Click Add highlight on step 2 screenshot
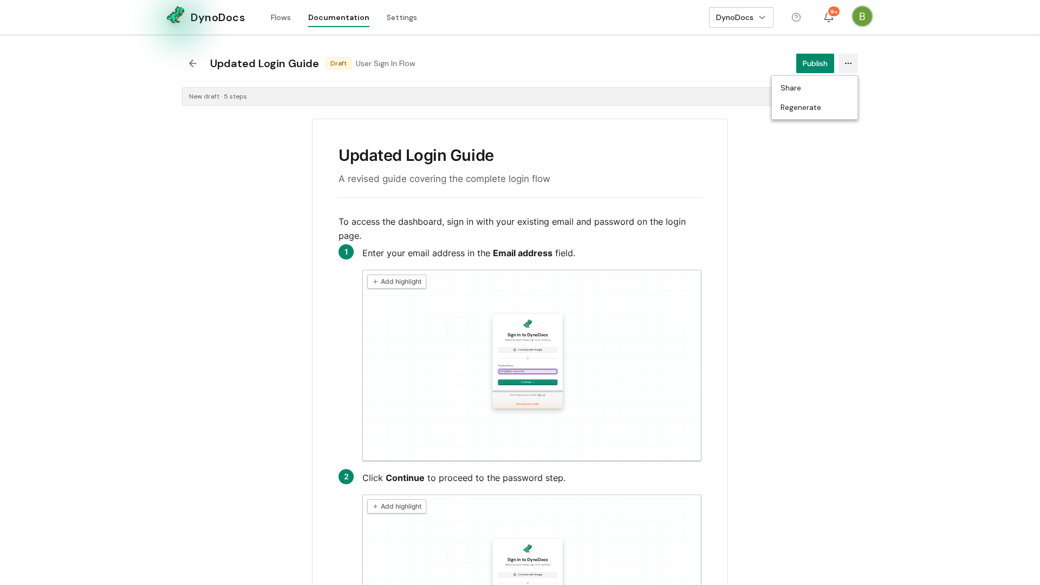Image resolution: width=1040 pixels, height=585 pixels. click(396, 506)
